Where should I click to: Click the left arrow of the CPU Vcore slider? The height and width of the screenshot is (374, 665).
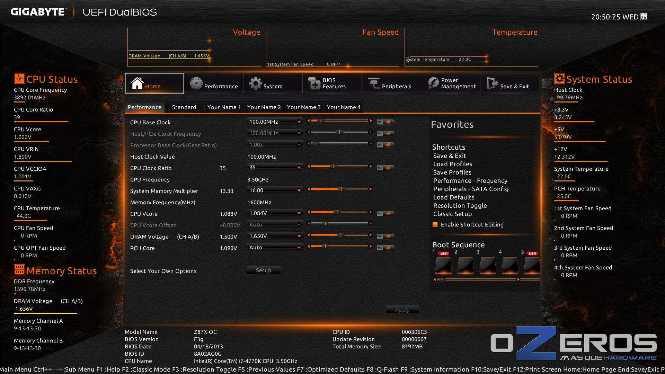(x=309, y=212)
